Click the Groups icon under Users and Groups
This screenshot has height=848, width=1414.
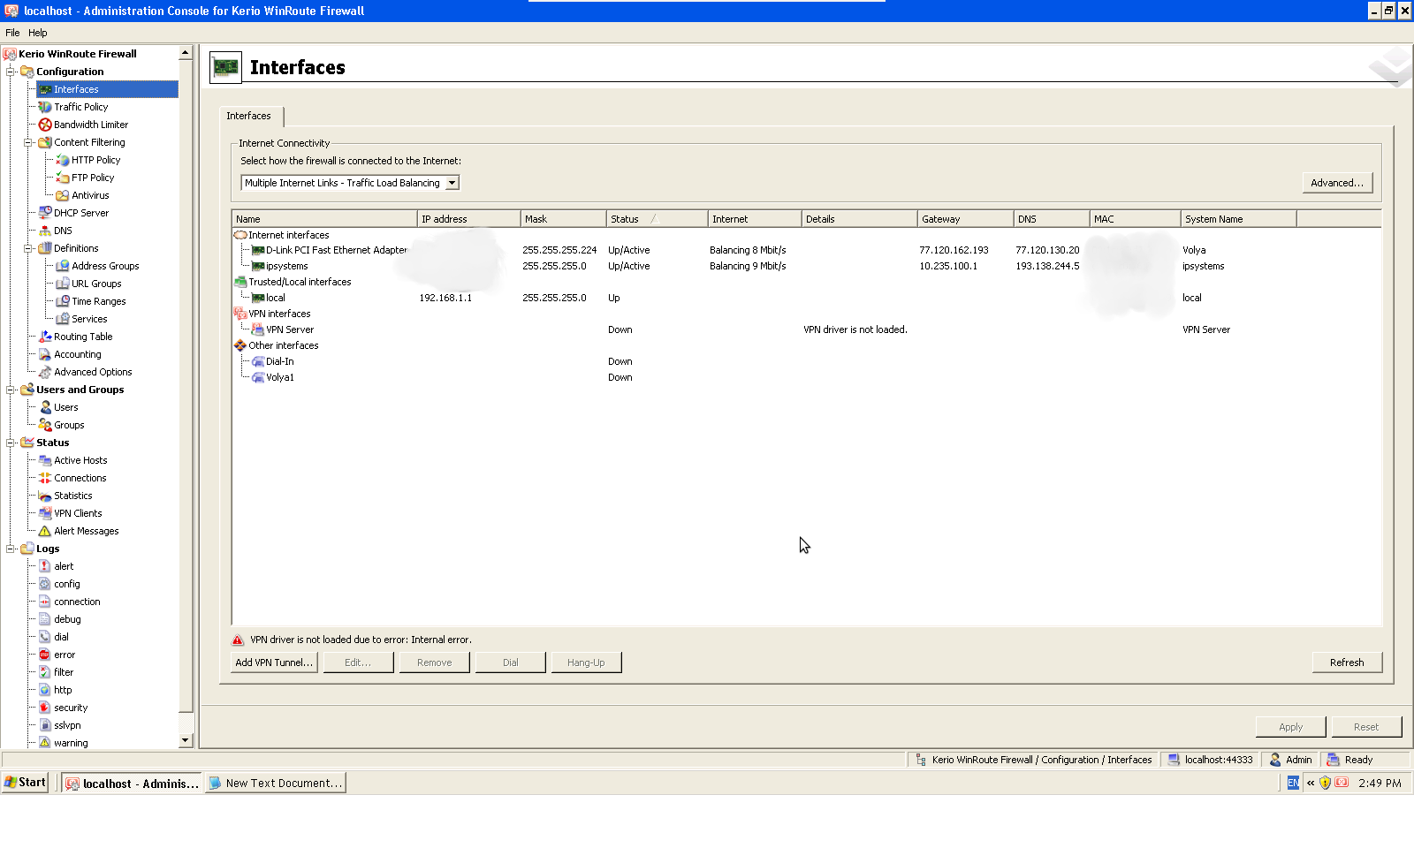(45, 425)
